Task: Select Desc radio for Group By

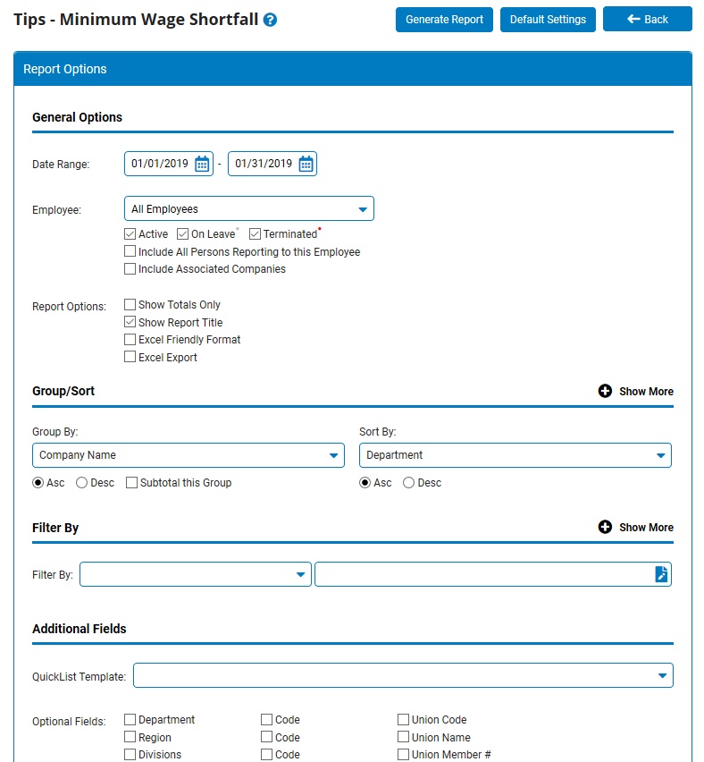Action: click(x=81, y=483)
